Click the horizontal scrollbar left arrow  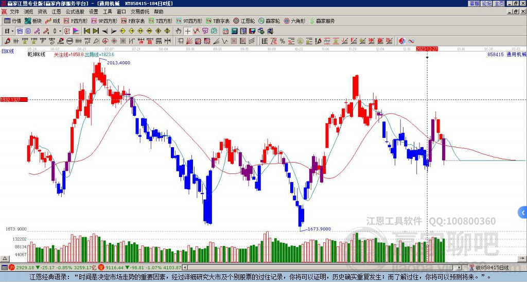(185, 268)
